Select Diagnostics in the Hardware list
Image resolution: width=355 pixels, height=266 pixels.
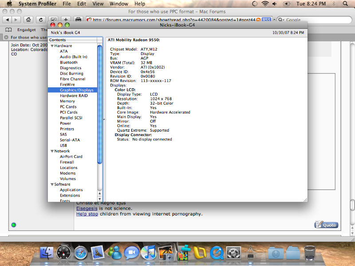pos(71,68)
